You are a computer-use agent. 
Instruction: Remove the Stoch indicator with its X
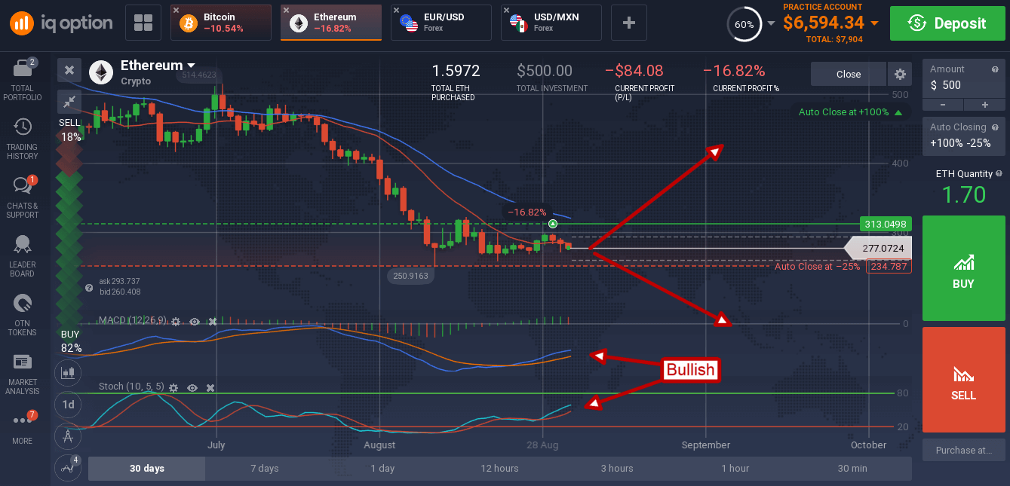point(210,387)
